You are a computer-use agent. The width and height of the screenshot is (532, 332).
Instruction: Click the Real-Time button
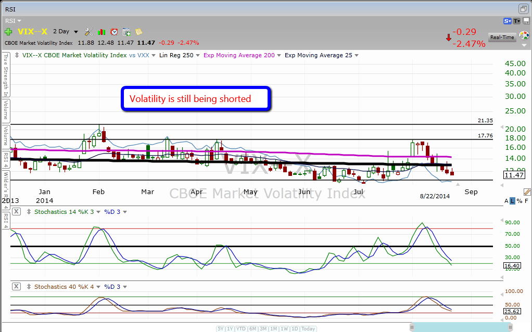point(502,37)
